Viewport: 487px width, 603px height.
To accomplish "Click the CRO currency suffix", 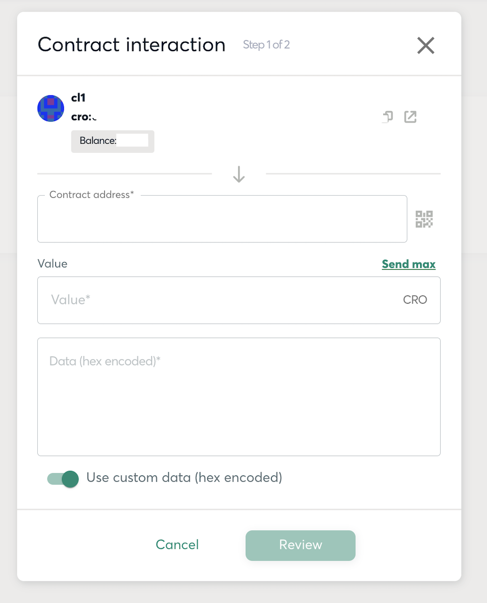I will 415,300.
